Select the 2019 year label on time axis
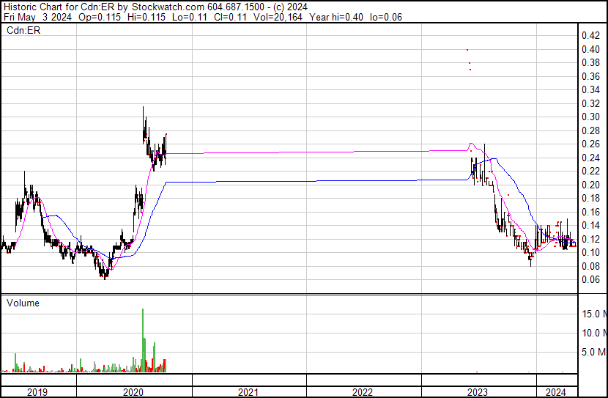This screenshot has width=608, height=398. point(37,392)
